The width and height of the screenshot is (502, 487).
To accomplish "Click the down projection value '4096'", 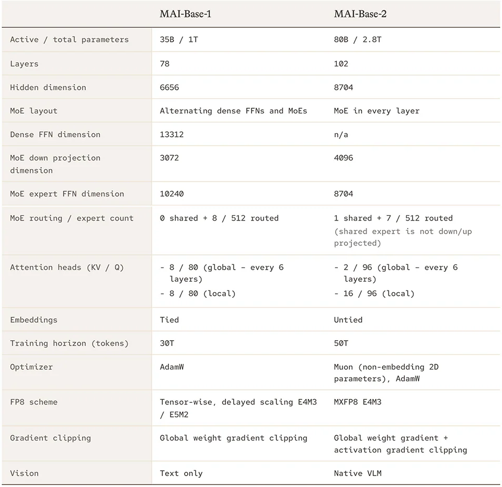I will click(x=344, y=158).
